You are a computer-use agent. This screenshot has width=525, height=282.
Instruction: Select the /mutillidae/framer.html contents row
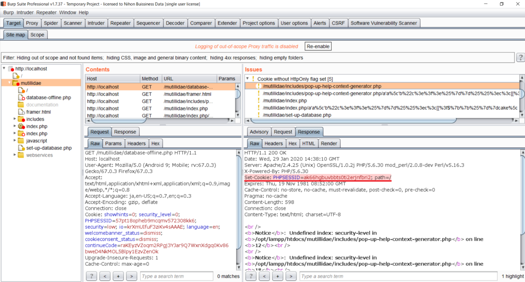click(x=161, y=94)
